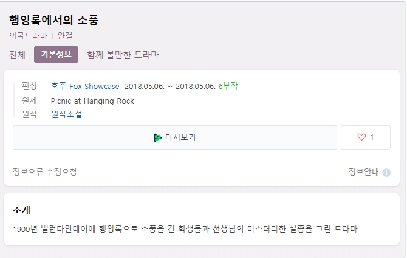Click the 소개 section heading

[x=21, y=210]
